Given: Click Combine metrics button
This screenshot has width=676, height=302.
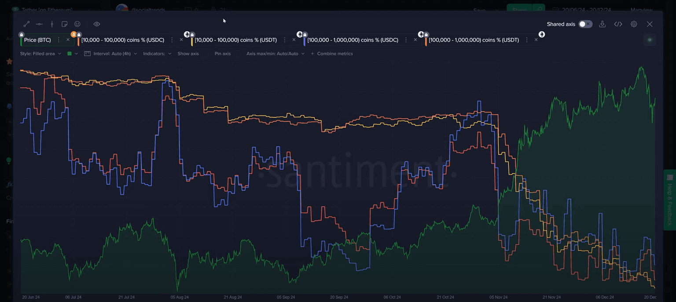Looking at the screenshot, I should pos(332,54).
